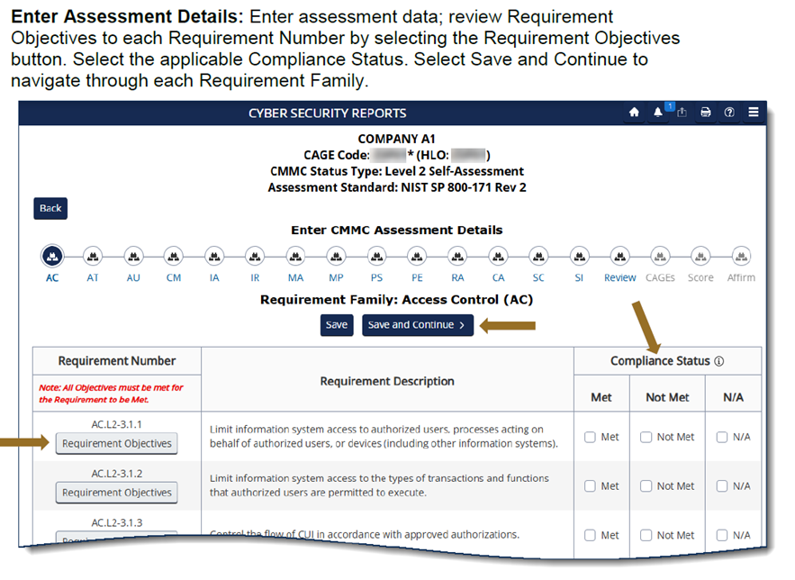Image resolution: width=795 pixels, height=580 pixels.
Task: Click the Requirement Number column header
Action: [117, 361]
